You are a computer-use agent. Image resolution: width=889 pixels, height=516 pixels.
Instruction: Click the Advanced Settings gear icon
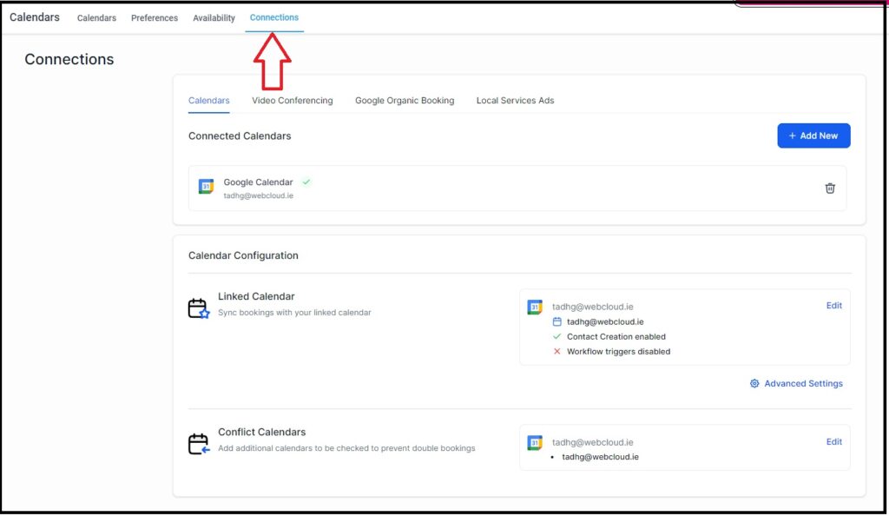point(754,384)
